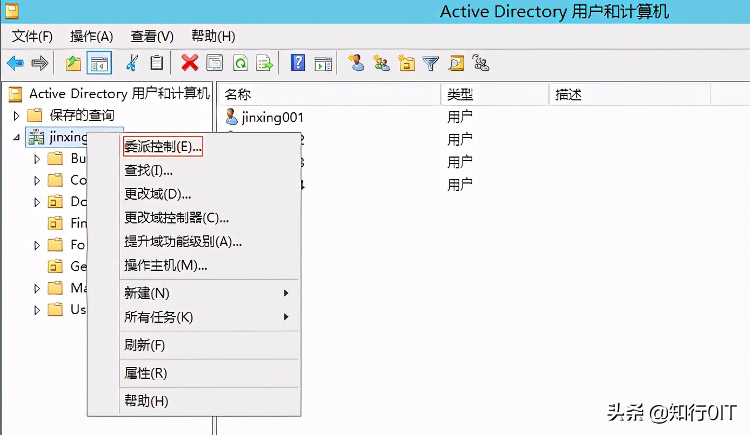The image size is (750, 435).
Task: Click the jinxing001 user icon
Action: coord(232,117)
